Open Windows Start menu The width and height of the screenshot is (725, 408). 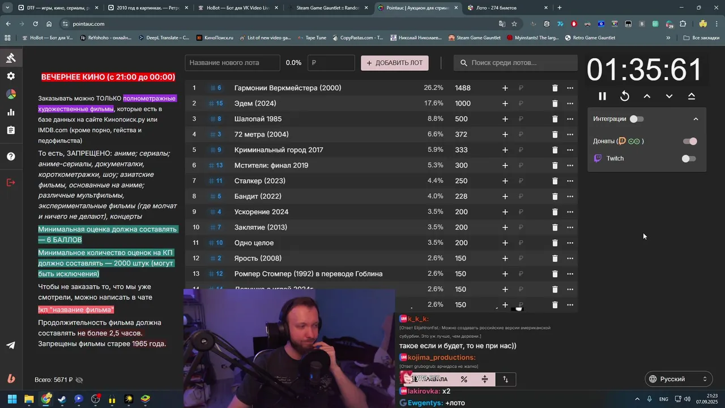click(12, 399)
